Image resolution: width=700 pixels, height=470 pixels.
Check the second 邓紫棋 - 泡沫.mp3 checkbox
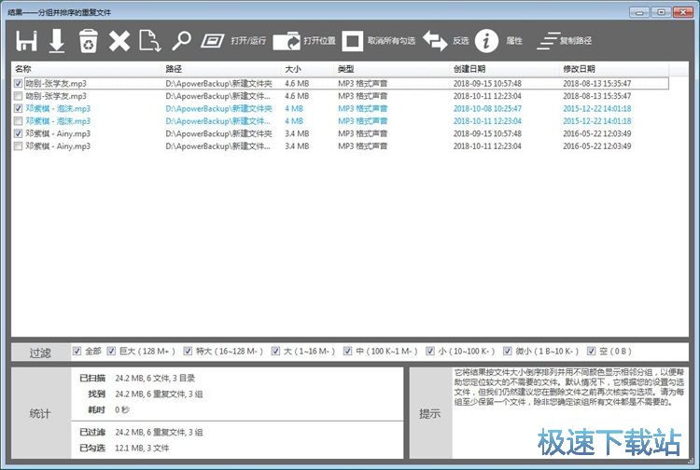20,121
